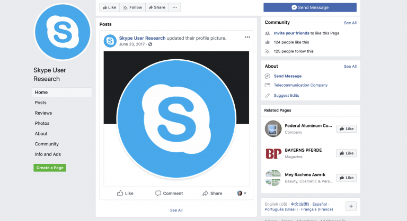Click the Federal Aluminum page thumbnail
Screen dimensions: 407x221
[x=273, y=129]
